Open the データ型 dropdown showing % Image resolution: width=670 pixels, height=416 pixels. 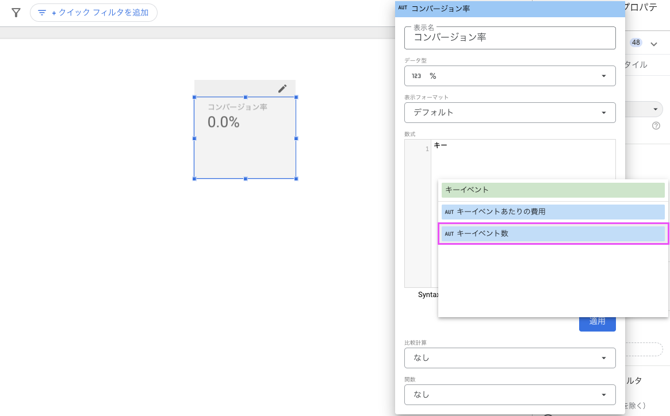pos(510,76)
